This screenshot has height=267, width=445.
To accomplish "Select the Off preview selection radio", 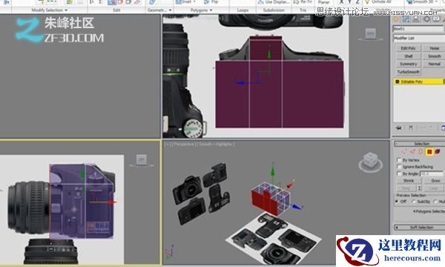I will coord(398,202).
